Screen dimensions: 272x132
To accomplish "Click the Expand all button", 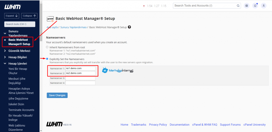I will (12, 16).
